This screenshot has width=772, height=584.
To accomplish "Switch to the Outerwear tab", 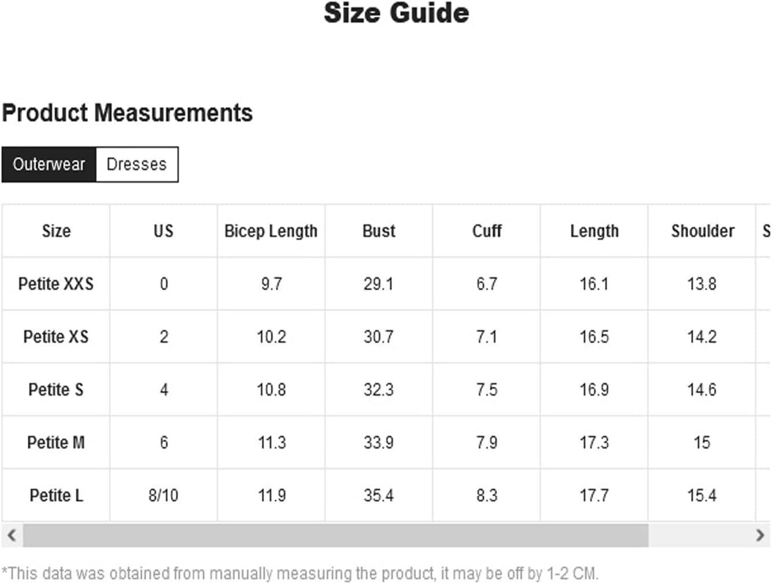I will pos(49,165).
